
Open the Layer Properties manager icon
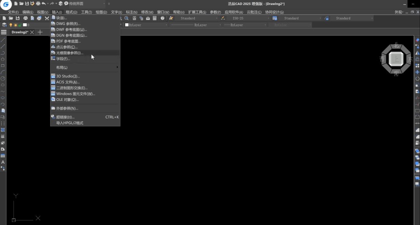coord(4,25)
